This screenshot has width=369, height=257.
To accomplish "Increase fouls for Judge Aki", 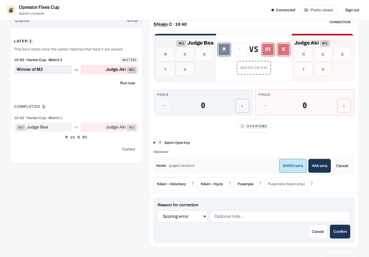I will pyautogui.click(x=344, y=106).
